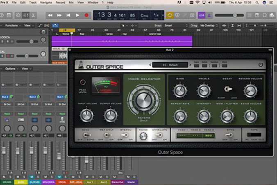Flip the Send Off/Echo switch
This screenshot has width=277, height=185.
(x=86, y=135)
